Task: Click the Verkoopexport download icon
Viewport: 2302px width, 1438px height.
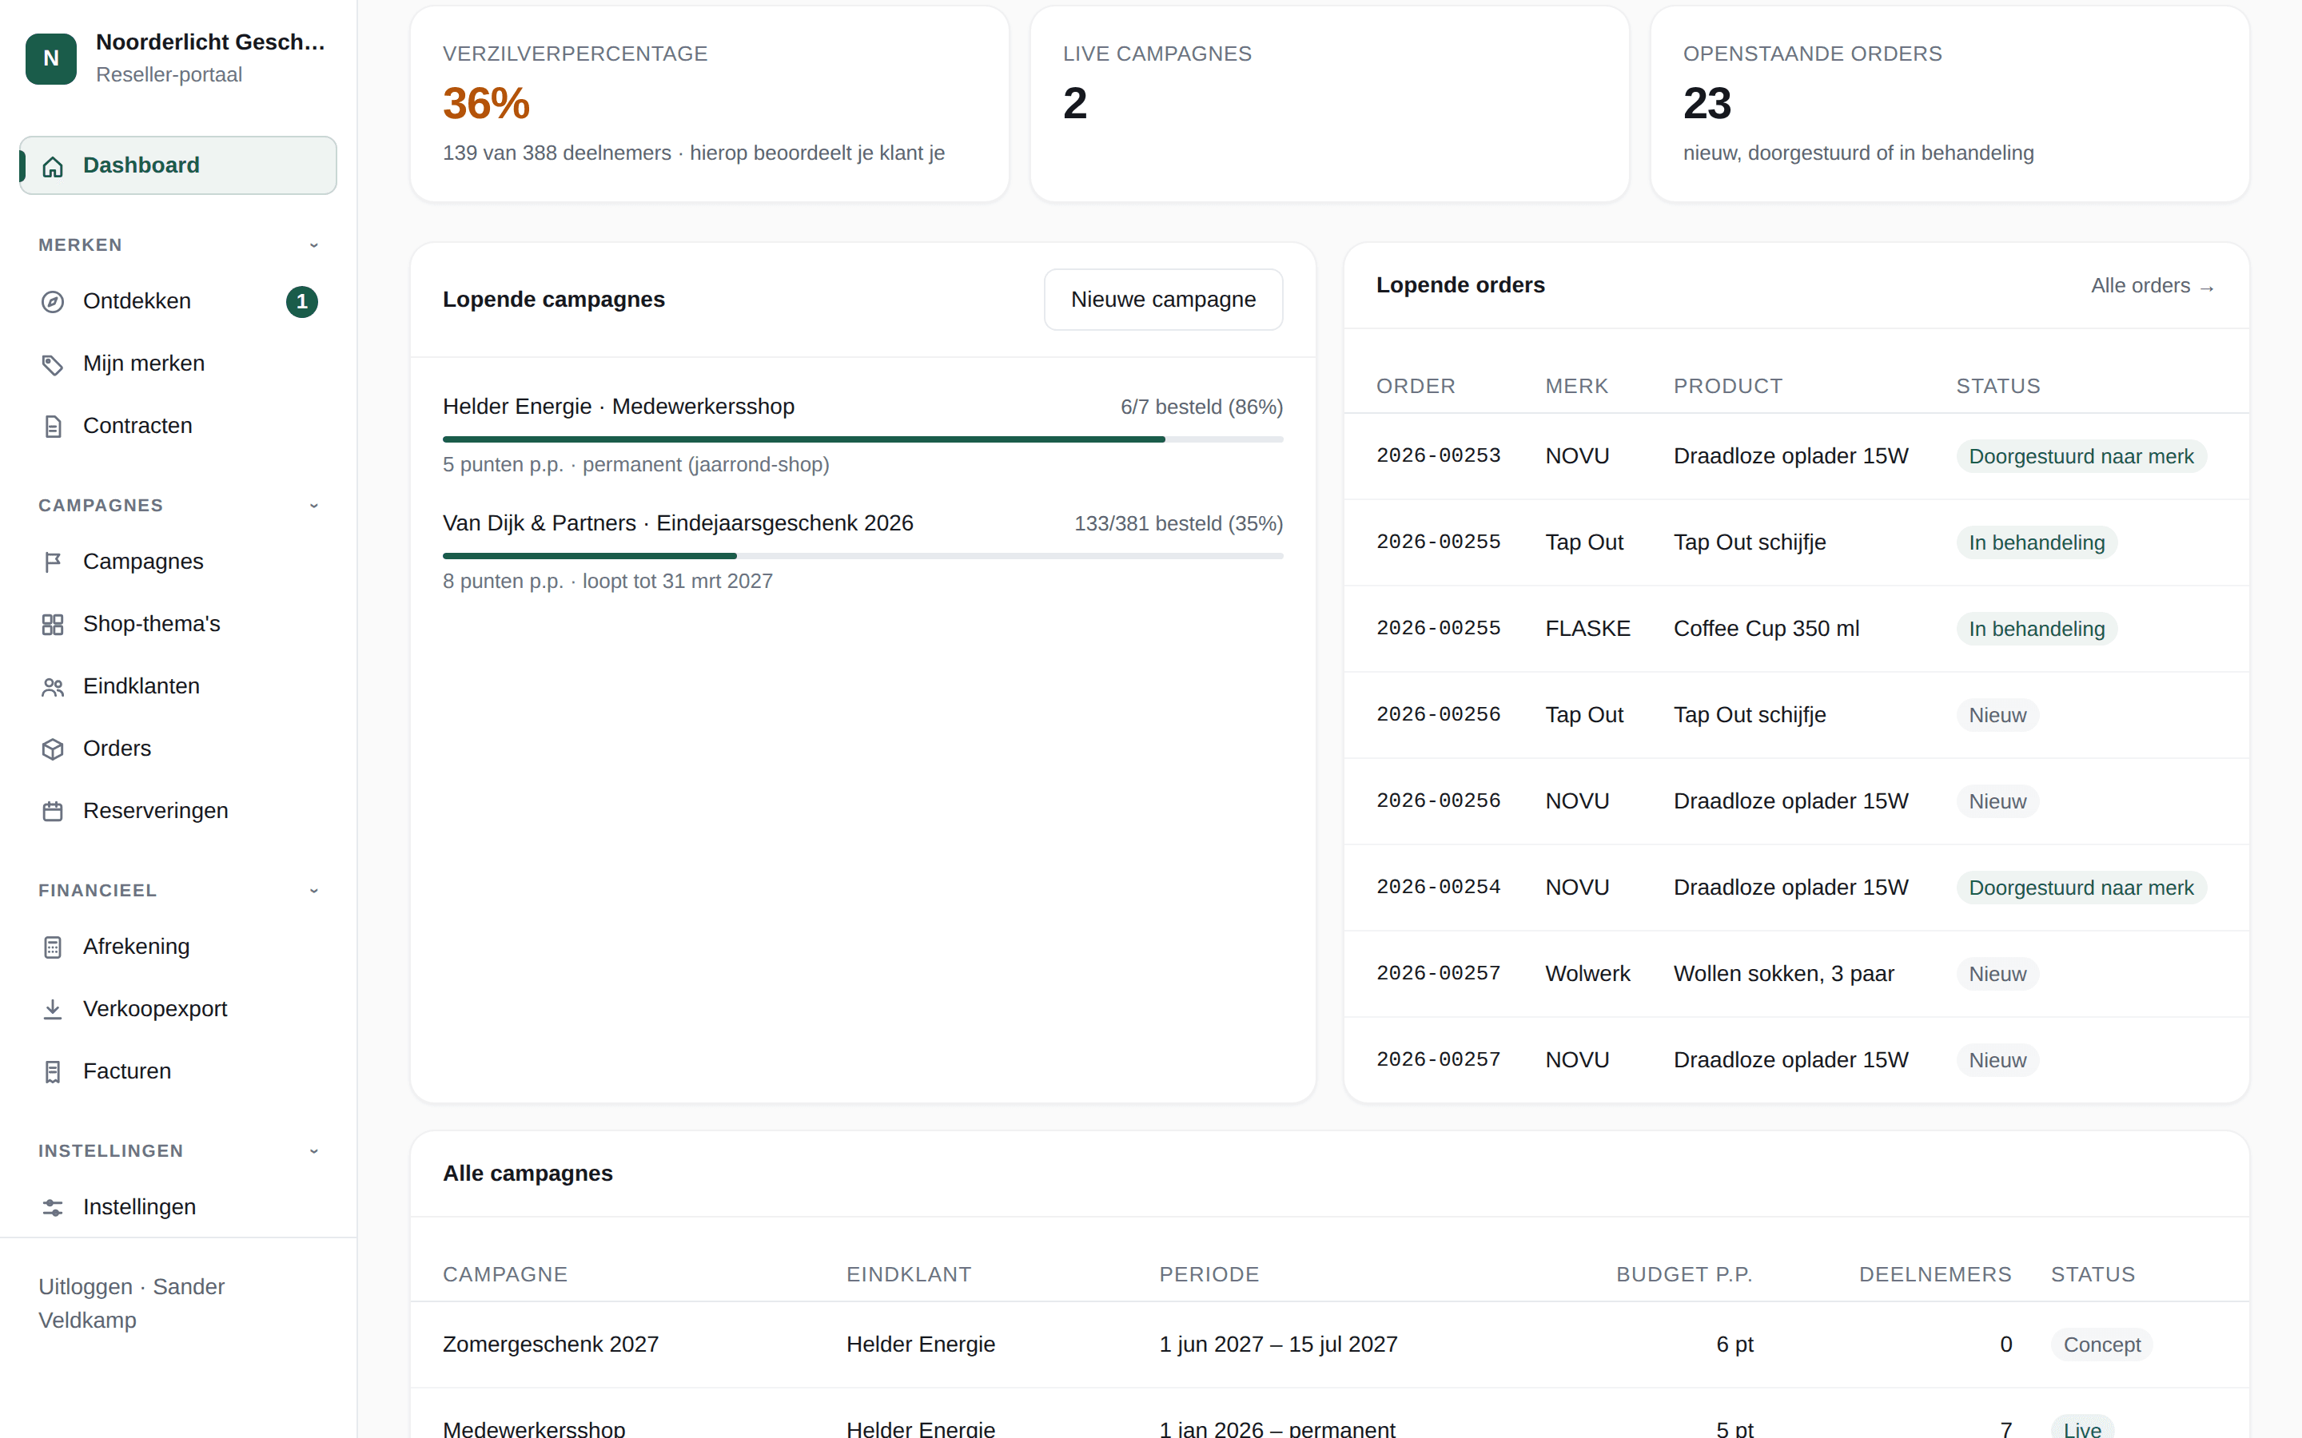Action: (52, 1009)
